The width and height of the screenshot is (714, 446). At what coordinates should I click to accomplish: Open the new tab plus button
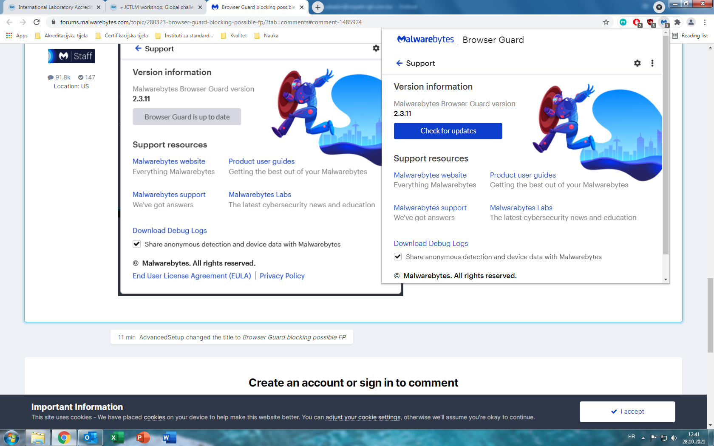317,7
